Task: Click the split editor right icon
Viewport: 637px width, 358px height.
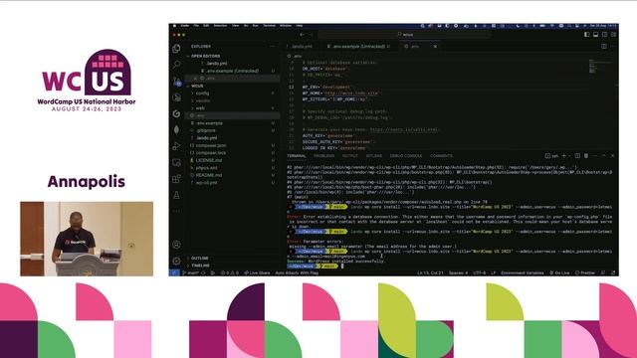Action: point(604,47)
